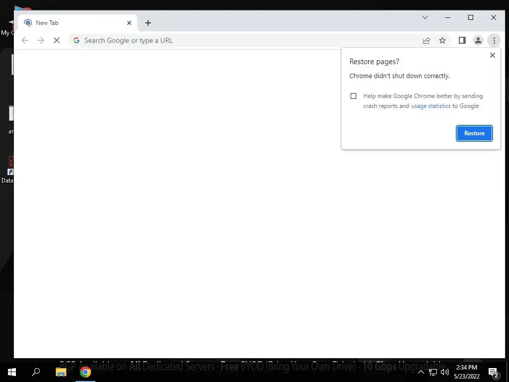Screen dimensions: 509x382
Task: Open File Explorer from taskbar
Action: pos(61,372)
